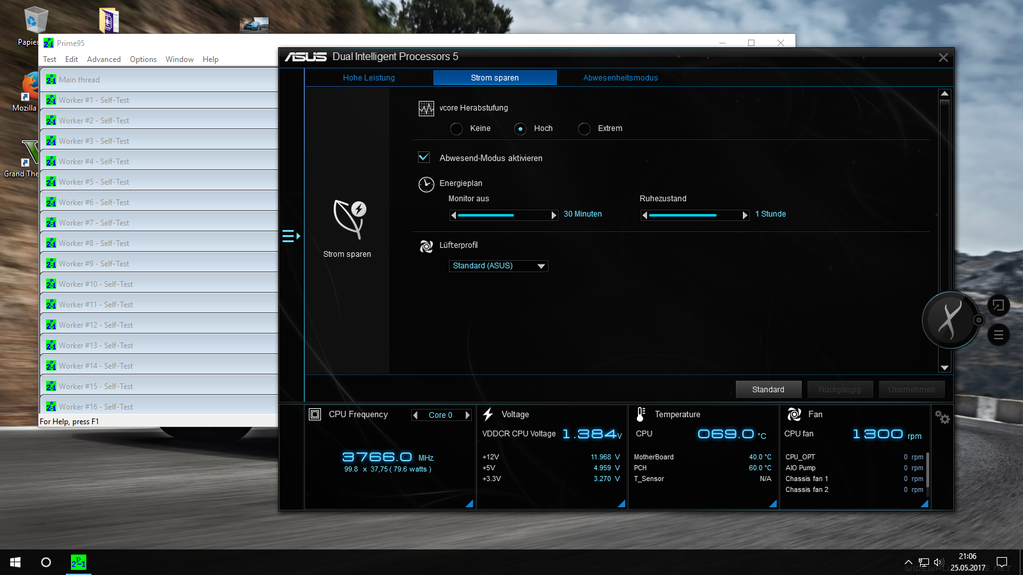Adjust the Ruhezustand slider
Screen dimensions: 1023x575
[695, 215]
